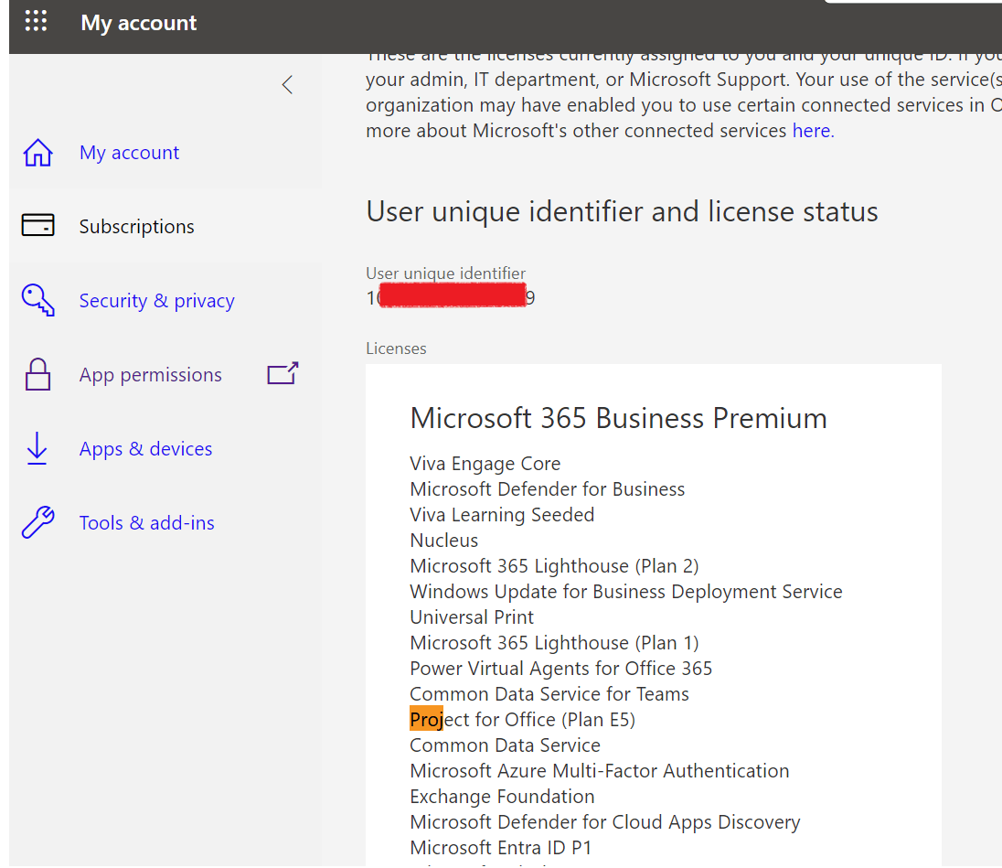Select 'Microsoft Azure Multi-Factor Authentication' entry
Viewport: 1002px width, 868px height.
click(x=600, y=771)
